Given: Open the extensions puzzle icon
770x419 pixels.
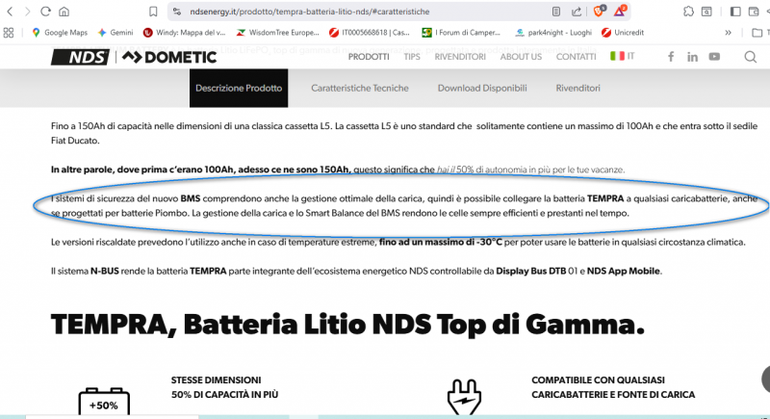Looking at the screenshot, I should (x=688, y=12).
